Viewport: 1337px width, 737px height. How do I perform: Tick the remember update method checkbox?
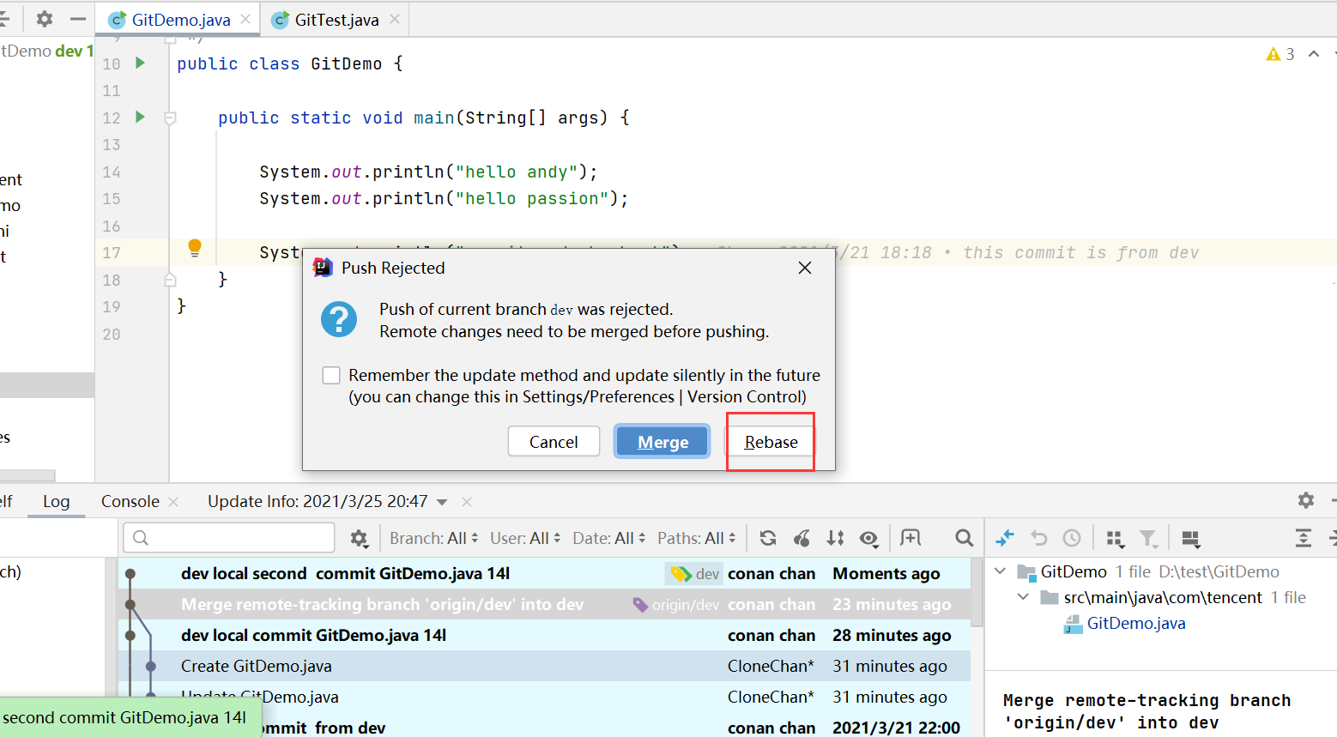pos(331,375)
